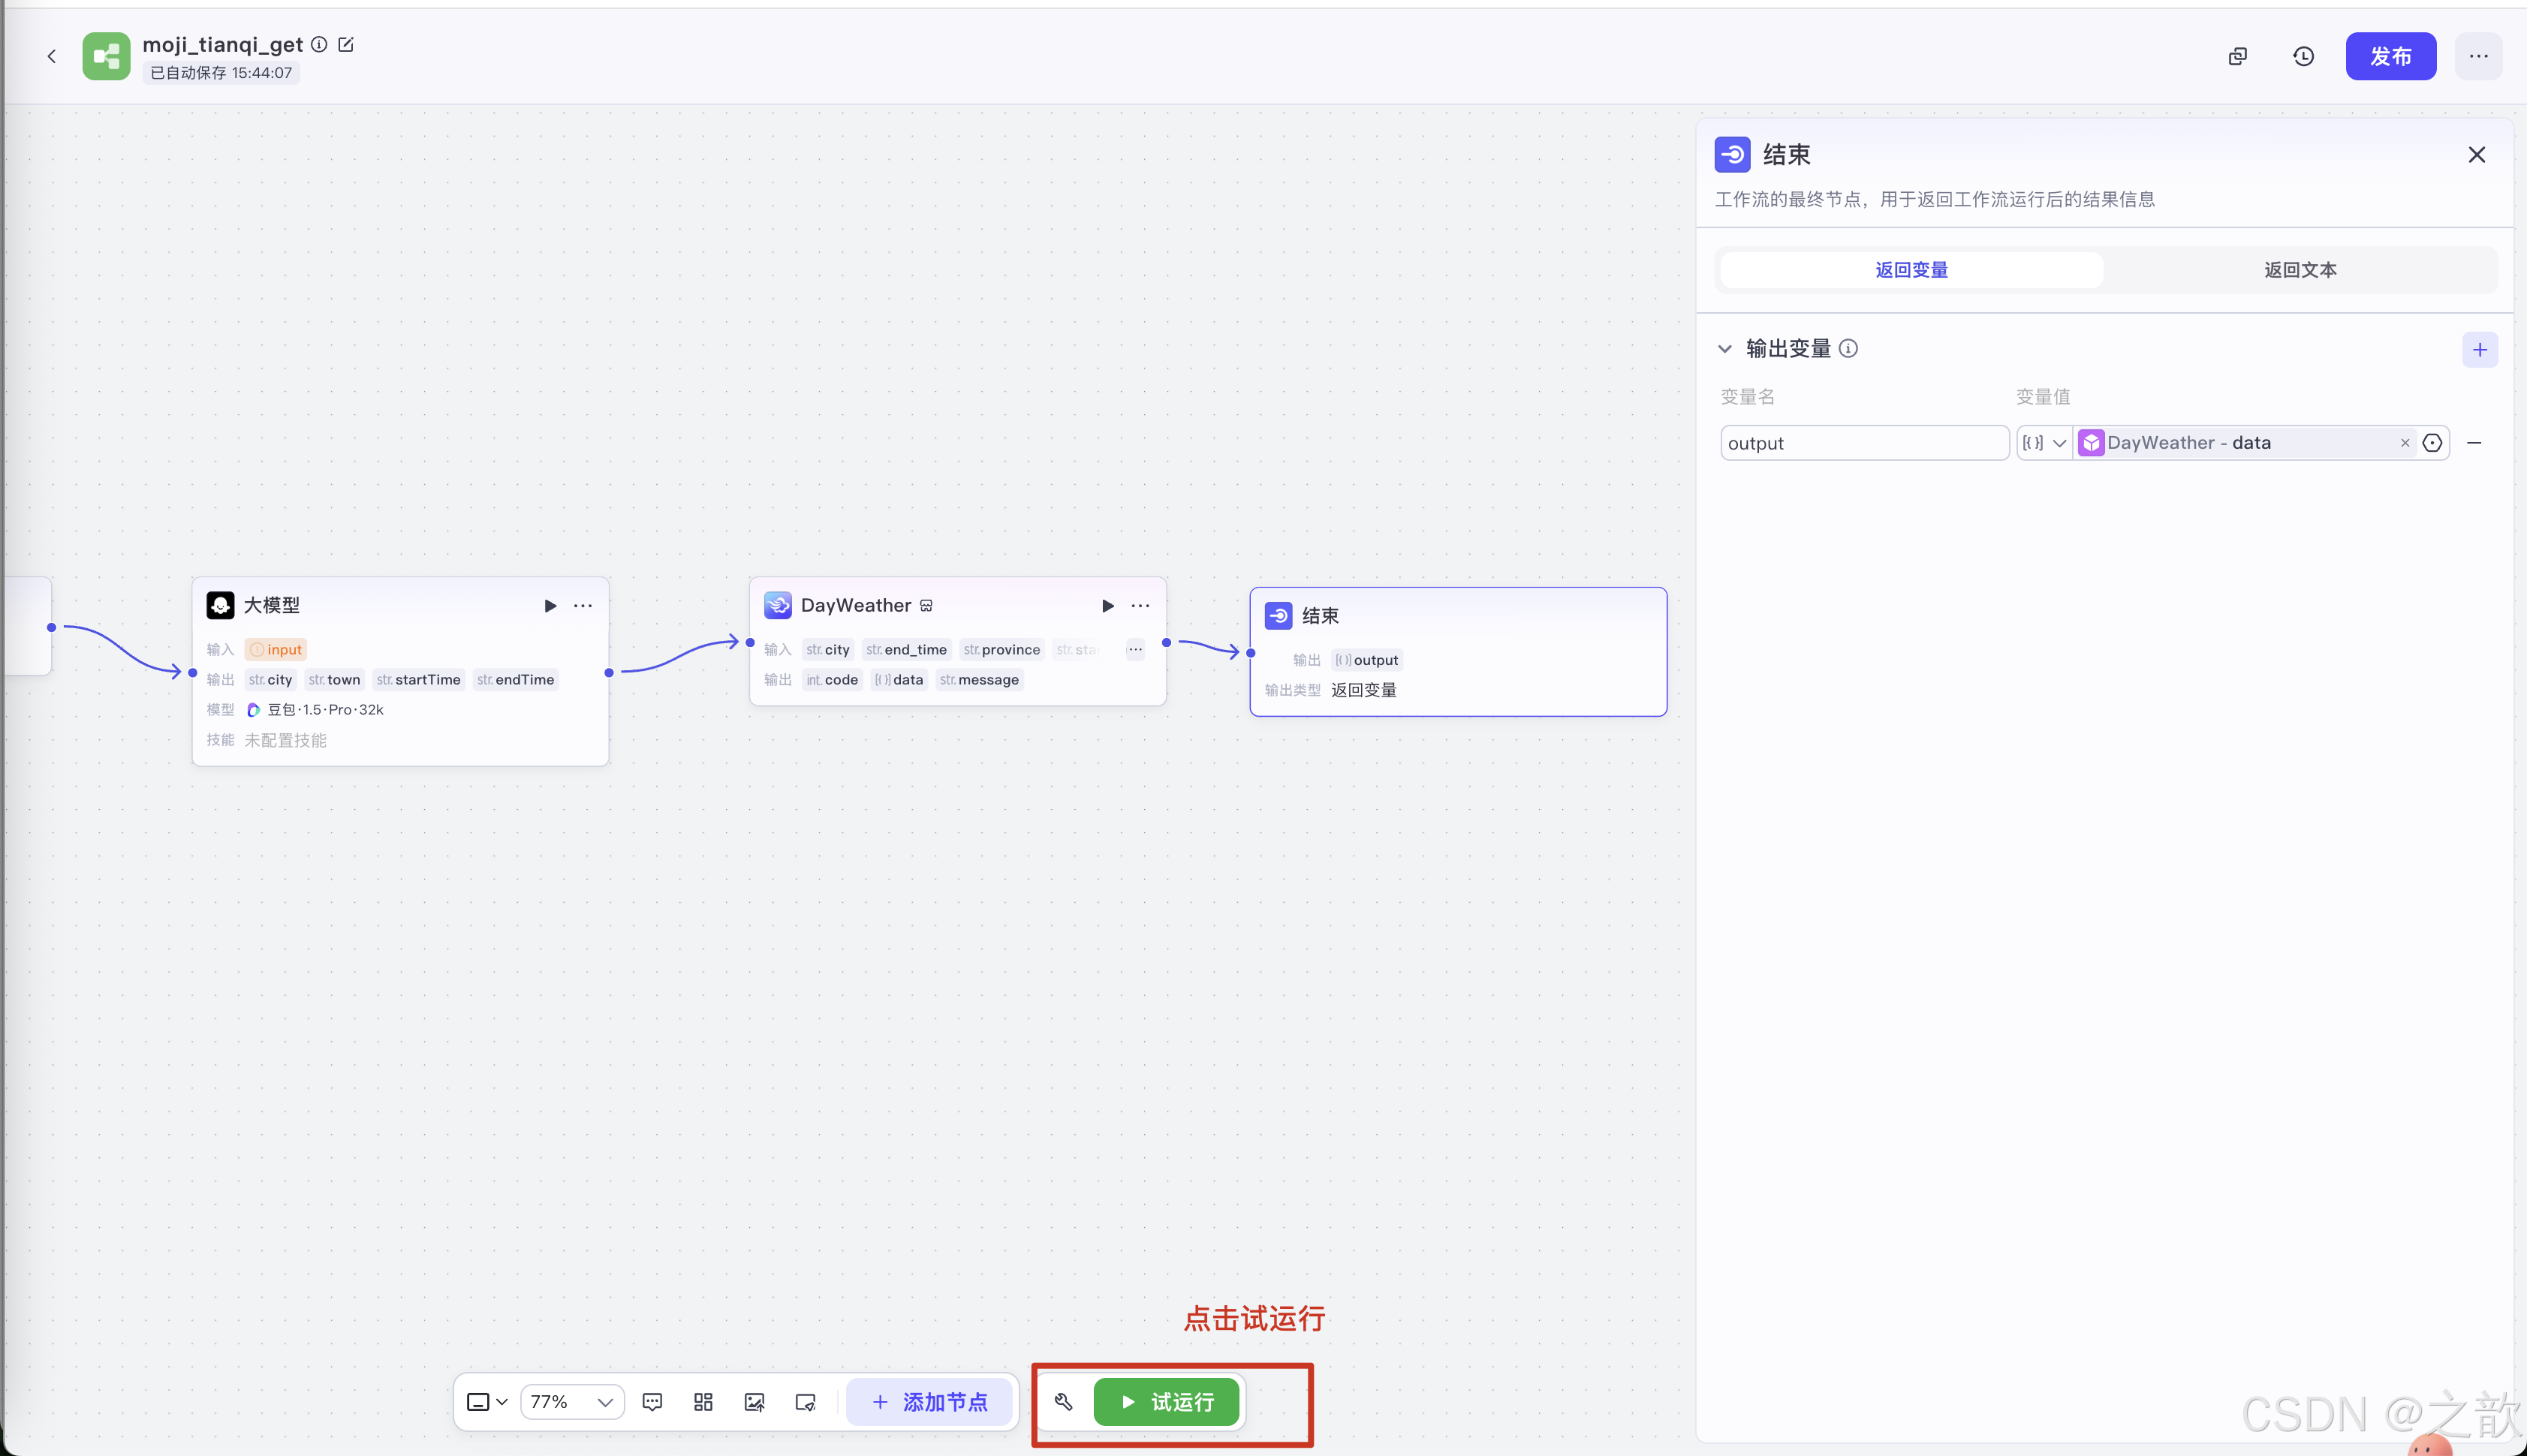Image resolution: width=2527 pixels, height=1456 pixels.
Task: Open the comment icon in toolbar
Action: 652,1402
